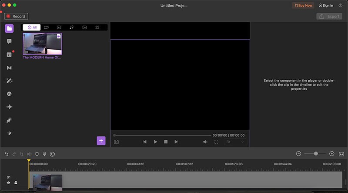Filter library by image files
Screen dimensions: 348x193
click(84, 27)
